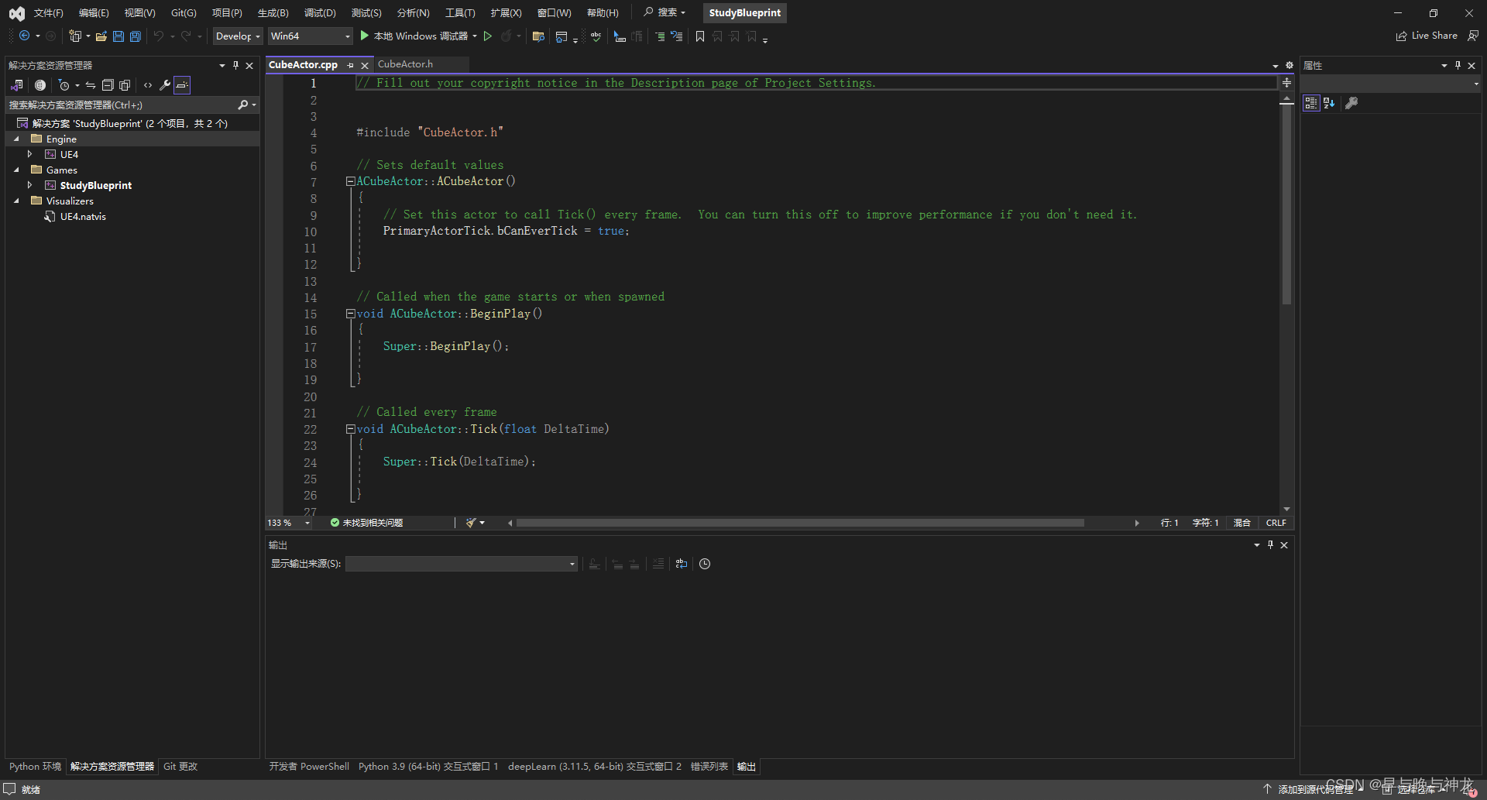
Task: Click the start without debugging outline play icon
Action: pos(488,36)
